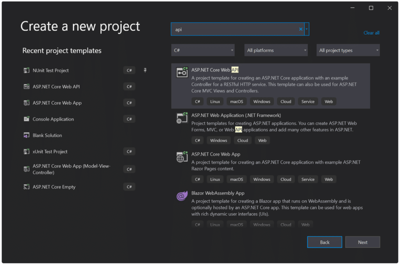Image resolution: width=400 pixels, height=265 pixels.
Task: Click the ASP.NET Web Application (.NET Framework) icon
Action: [x=182, y=118]
